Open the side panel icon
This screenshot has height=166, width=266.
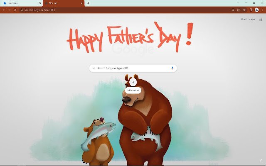pyautogui.click(x=251, y=10)
